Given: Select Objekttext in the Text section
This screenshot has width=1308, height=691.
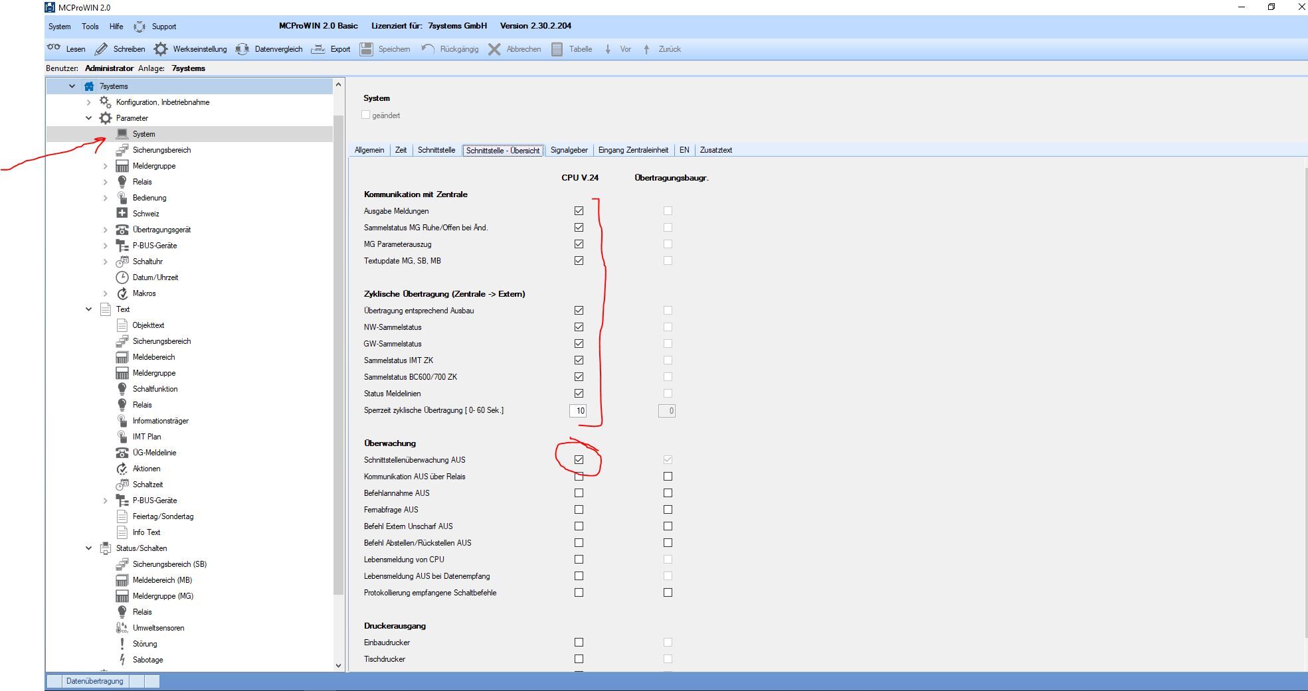Looking at the screenshot, I should (x=148, y=325).
